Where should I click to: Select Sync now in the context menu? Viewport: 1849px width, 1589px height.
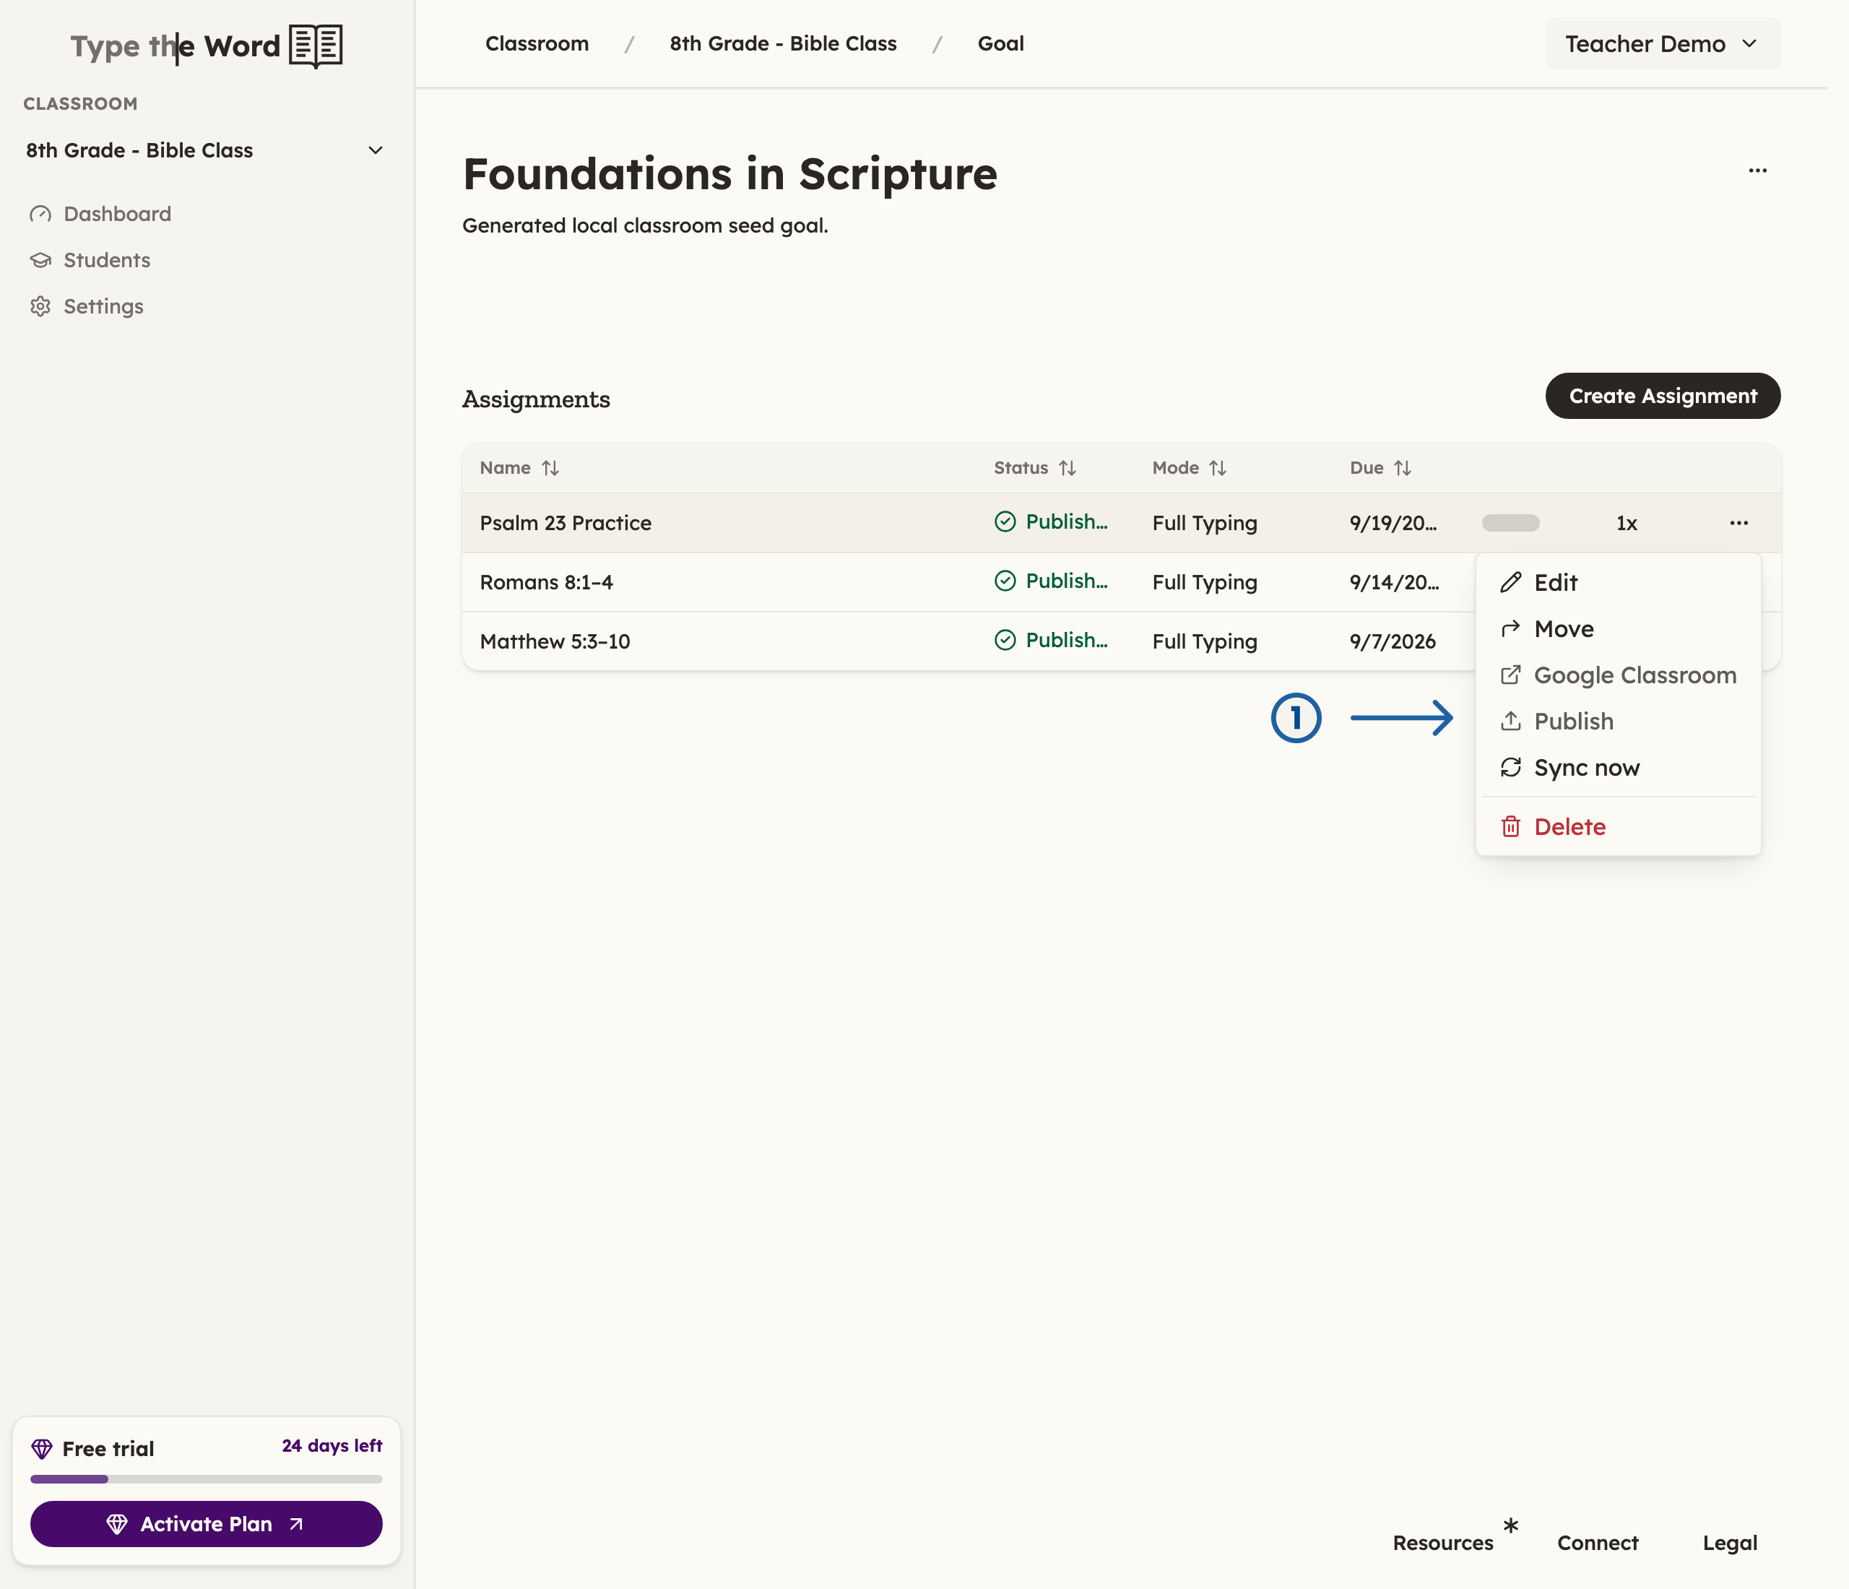(1618, 767)
